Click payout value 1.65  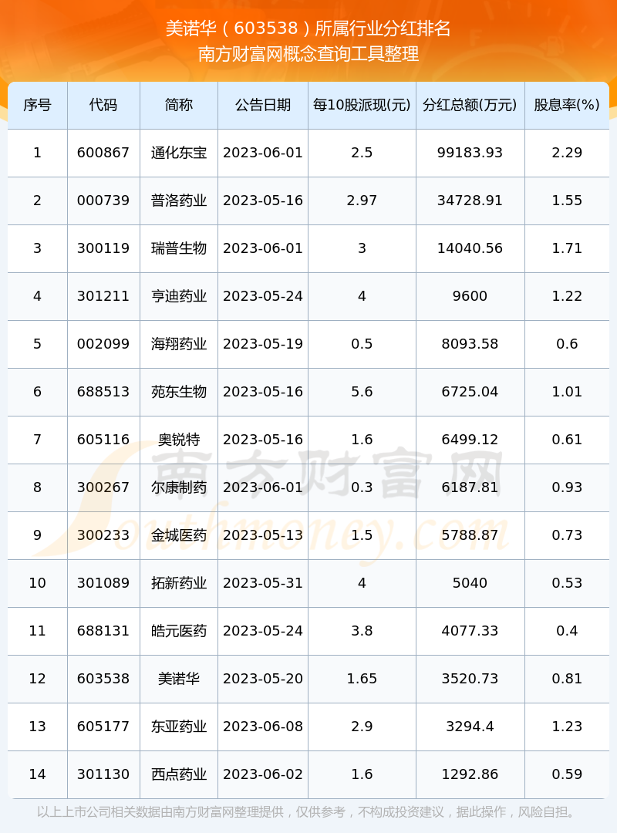tap(362, 679)
